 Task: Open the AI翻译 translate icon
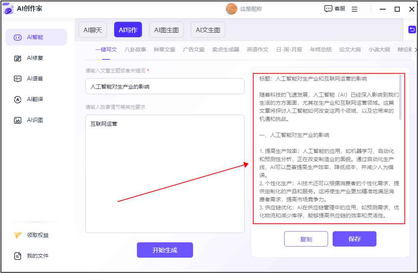(18, 100)
